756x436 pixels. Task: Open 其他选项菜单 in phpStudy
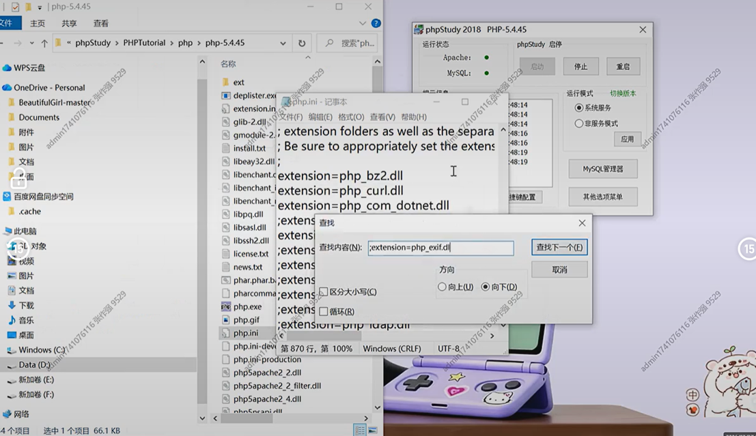tap(602, 197)
